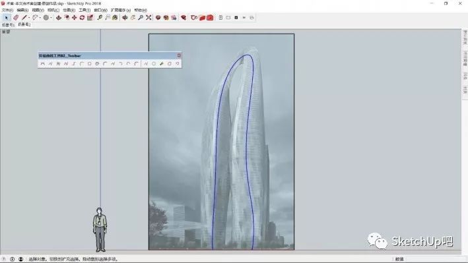The width and height of the screenshot is (468, 263).
Task: Activate the Push/Pull tool
Action: 59,18
